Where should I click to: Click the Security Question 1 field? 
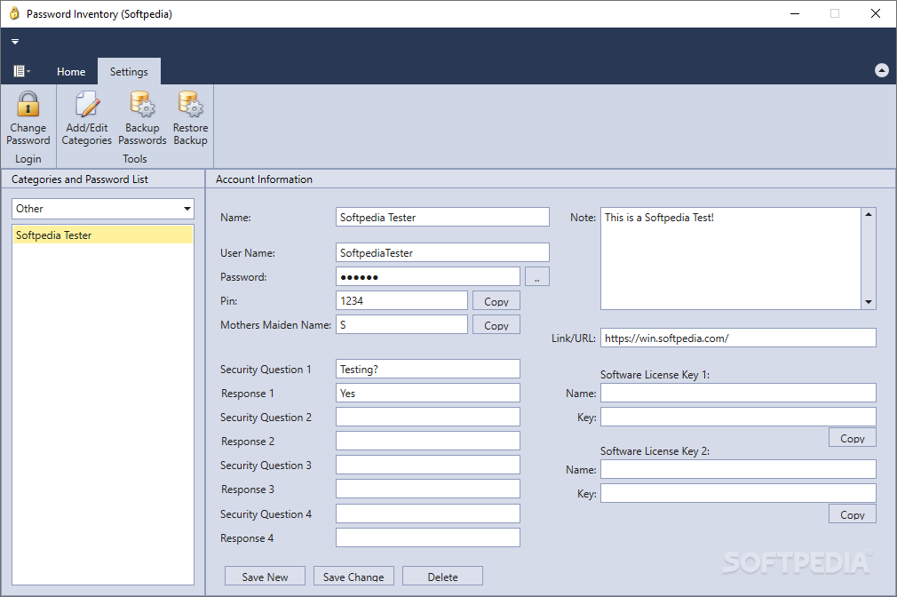[427, 370]
